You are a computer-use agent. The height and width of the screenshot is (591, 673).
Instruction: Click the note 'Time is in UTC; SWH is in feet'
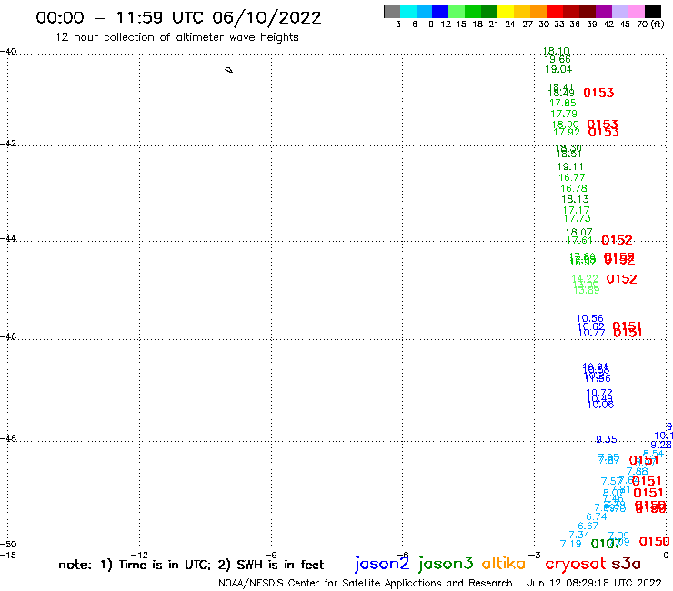[x=191, y=565]
